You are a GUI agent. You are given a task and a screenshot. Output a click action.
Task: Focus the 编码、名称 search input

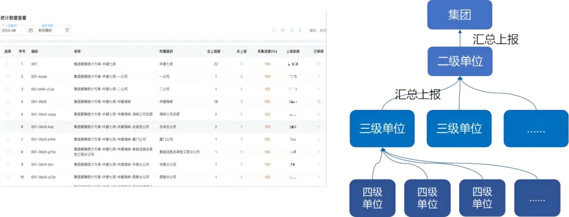click(317, 31)
